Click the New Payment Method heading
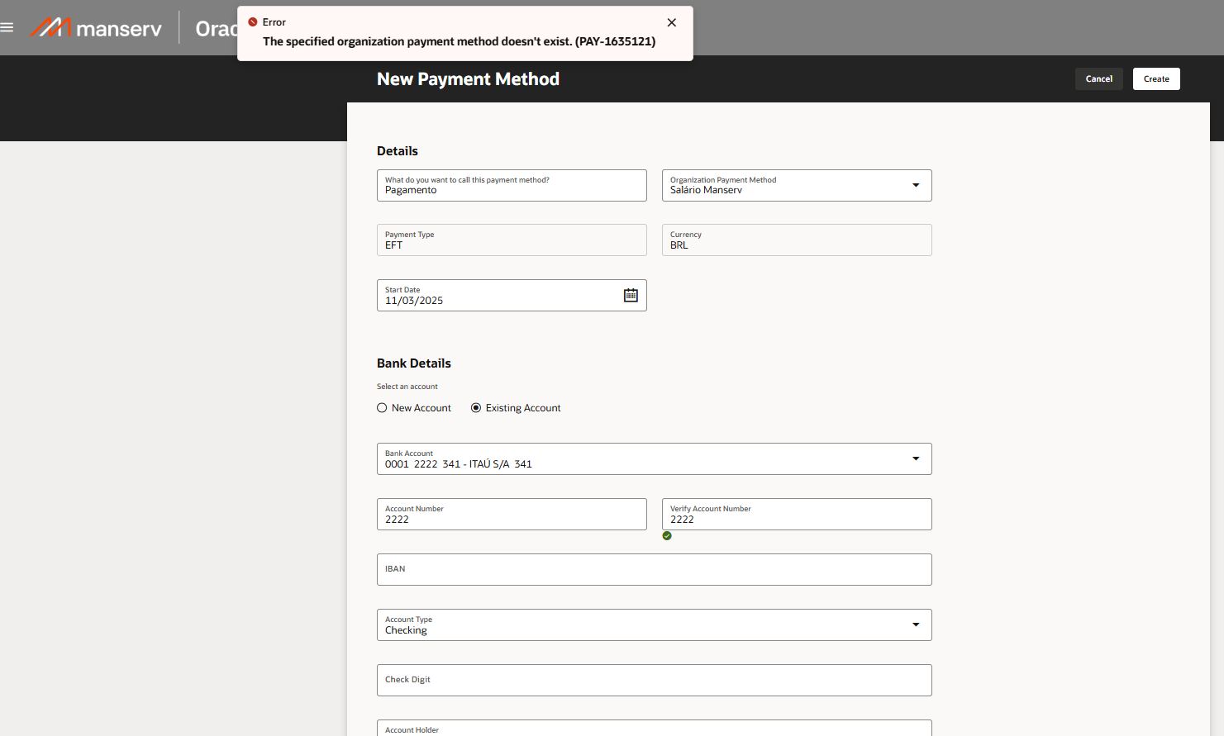 coord(469,79)
